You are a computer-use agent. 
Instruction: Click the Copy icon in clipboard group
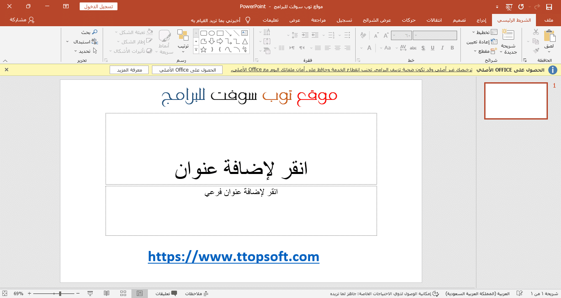[536, 41]
